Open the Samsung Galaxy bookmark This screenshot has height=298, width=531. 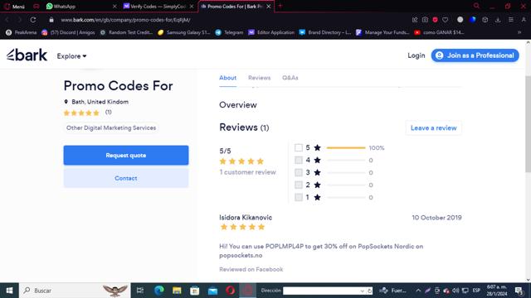click(184, 32)
